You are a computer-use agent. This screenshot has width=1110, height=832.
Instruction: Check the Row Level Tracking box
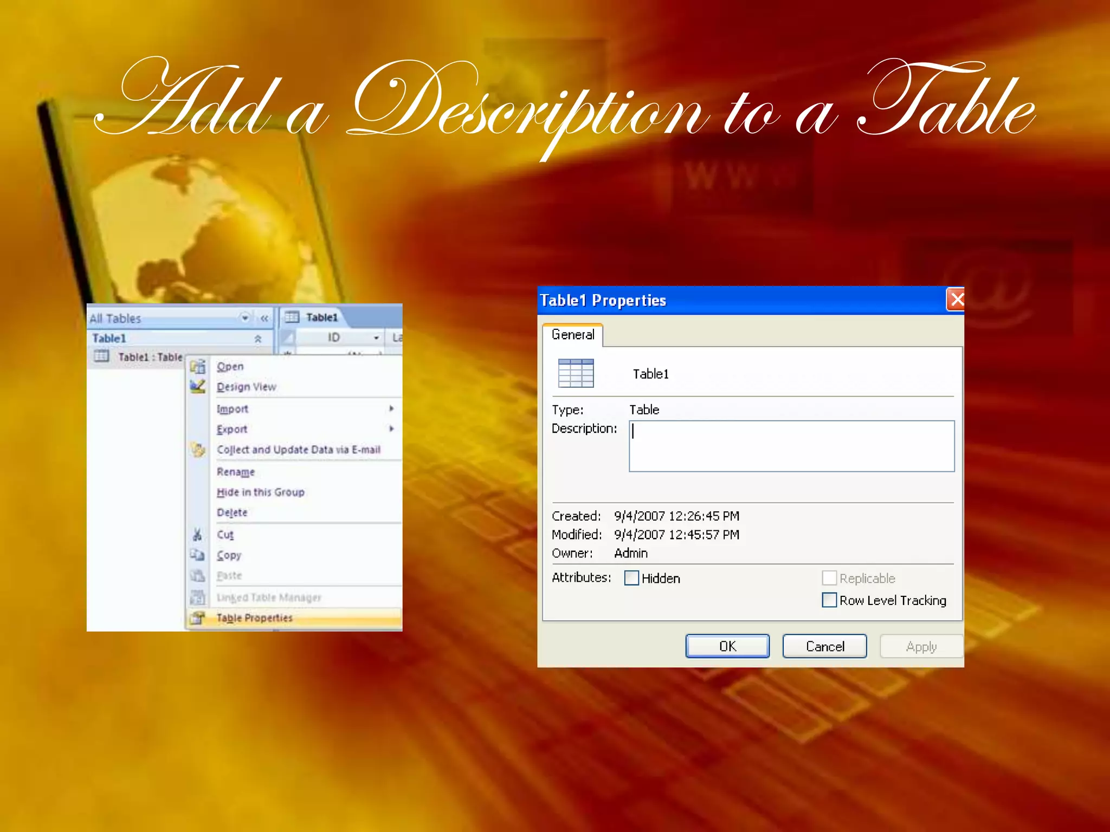point(829,600)
